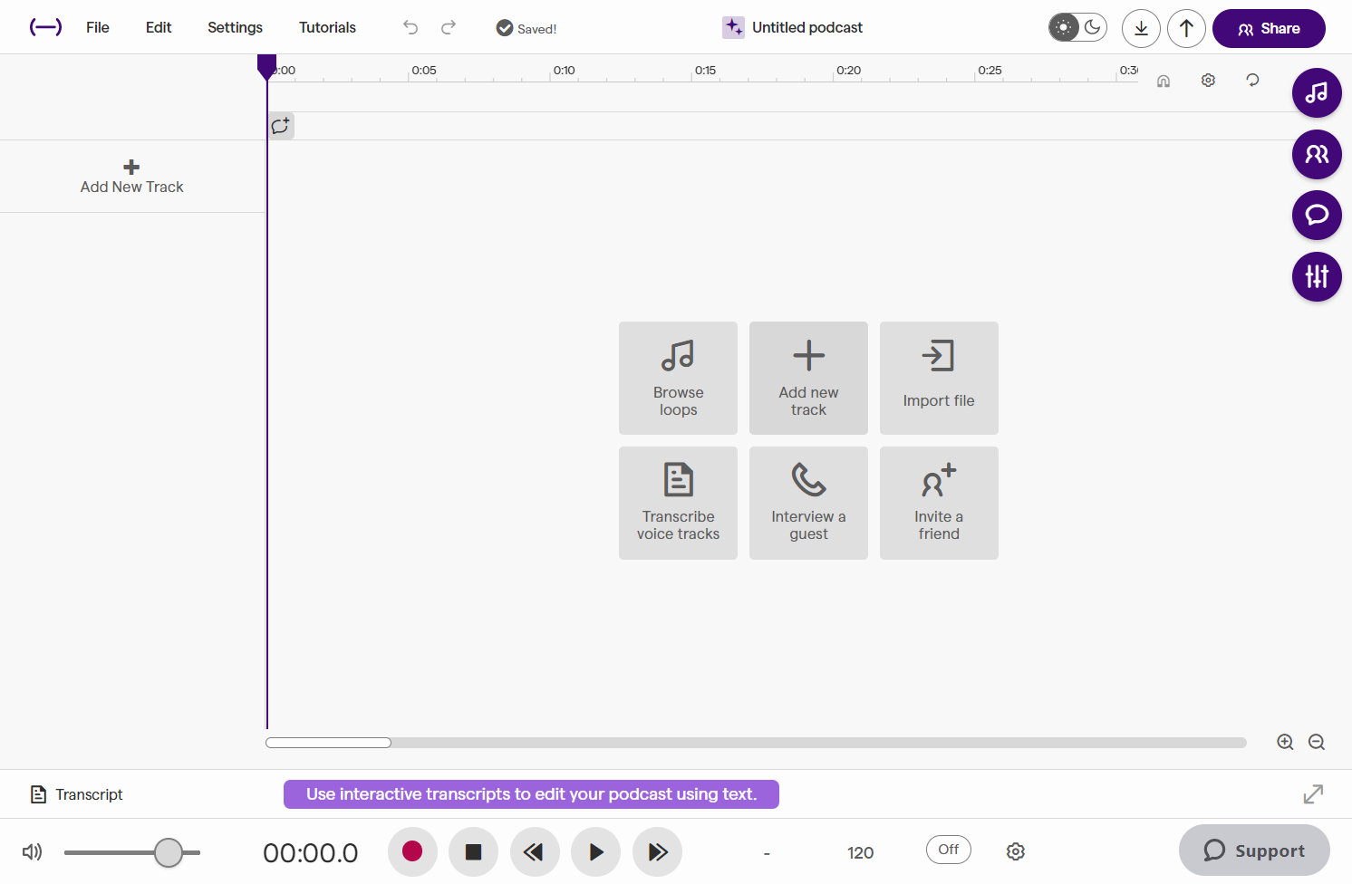Click the master volume slider knob
The height and width of the screenshot is (884, 1352).
tap(169, 852)
